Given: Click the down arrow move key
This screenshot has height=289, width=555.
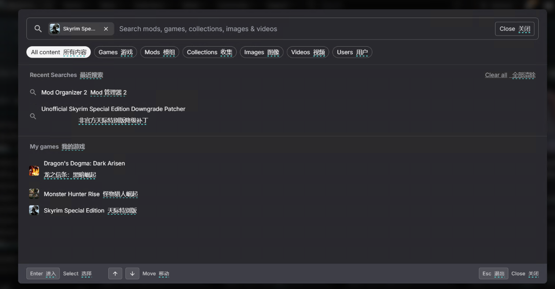Looking at the screenshot, I should click(132, 274).
